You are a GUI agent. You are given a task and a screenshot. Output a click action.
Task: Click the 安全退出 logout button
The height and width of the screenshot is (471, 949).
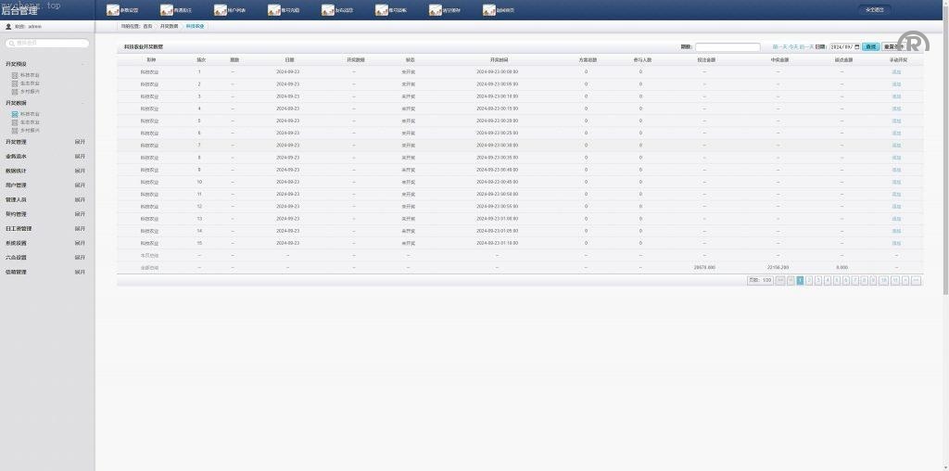tap(874, 10)
